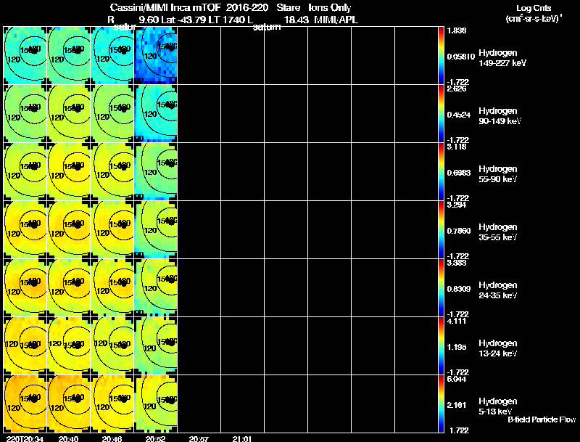Screen dimensions: 580x442
Task: Click the color bar for Hydrogen 35-55 keV
Action: tap(441, 229)
